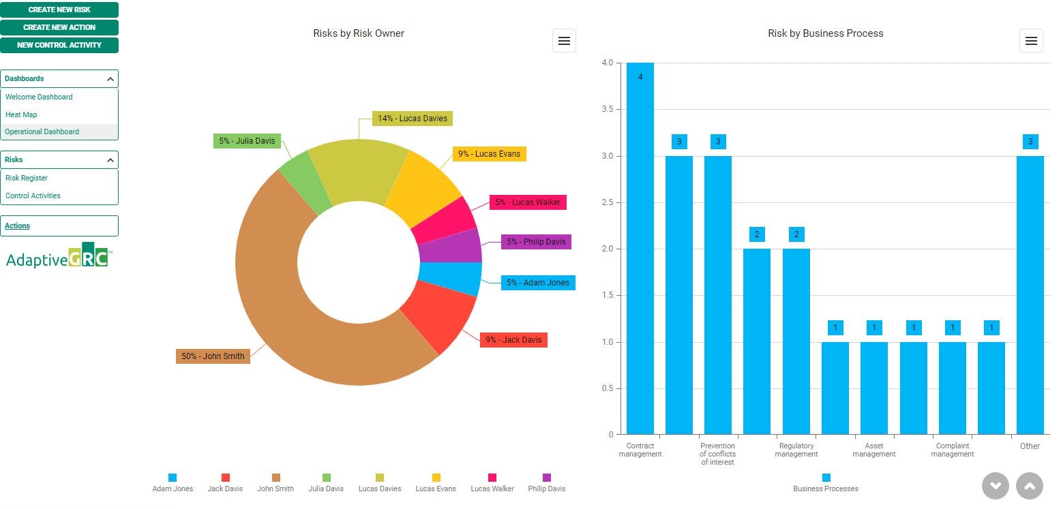1061x509 pixels.
Task: Toggle Adam Jones legend swatch
Action: [x=173, y=478]
